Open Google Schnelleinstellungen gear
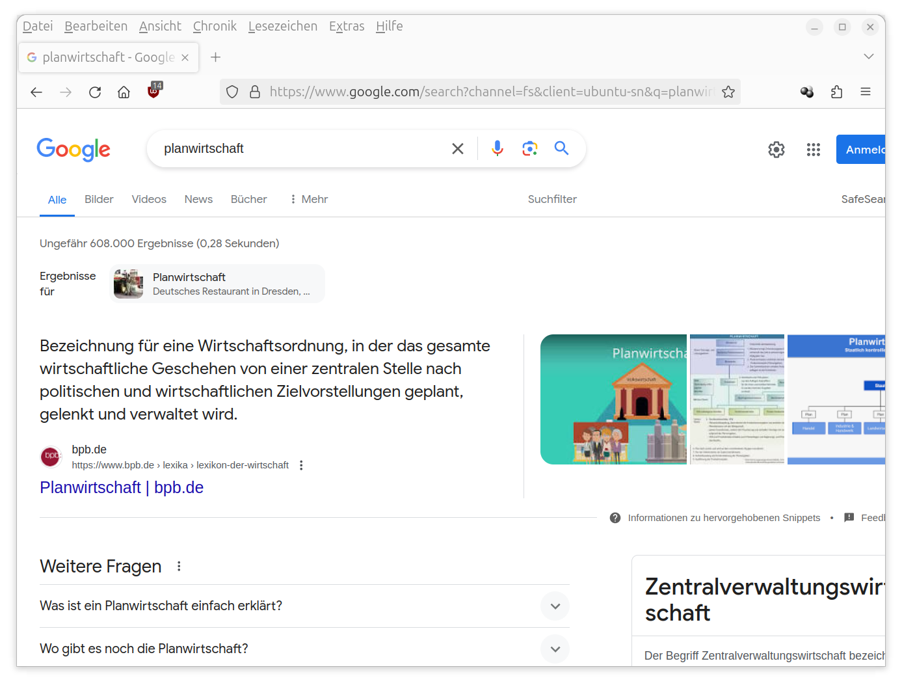This screenshot has width=902, height=685. coord(776,150)
